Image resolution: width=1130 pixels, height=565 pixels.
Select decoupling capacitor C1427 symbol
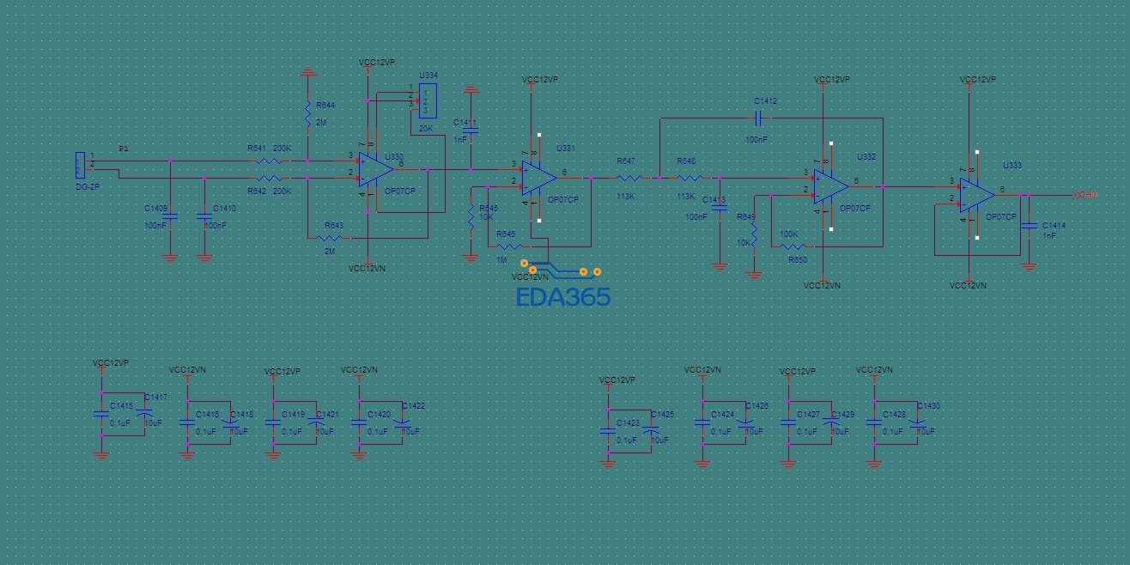788,422
